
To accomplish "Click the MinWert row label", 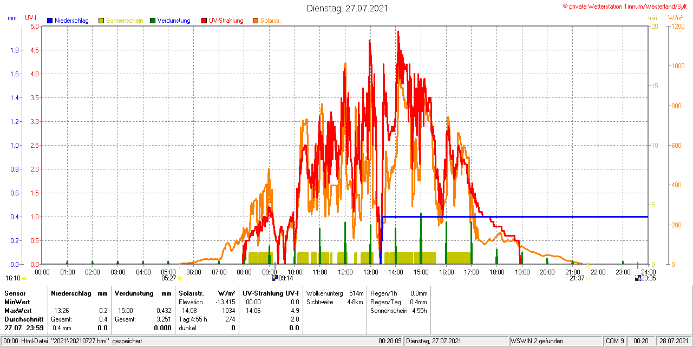I will (17, 302).
